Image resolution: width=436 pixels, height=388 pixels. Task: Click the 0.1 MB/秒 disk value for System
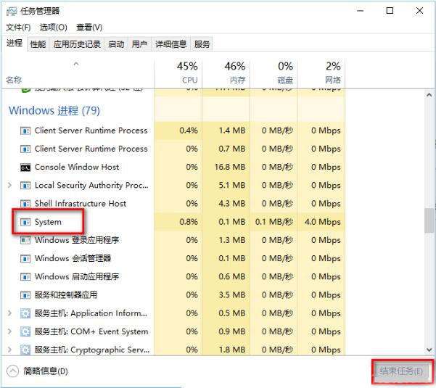coord(274,222)
